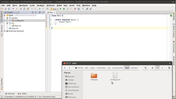The image size is (176, 99).
Task: Toggle the Structure tool window stripe
Action: click(x=2, y=31)
